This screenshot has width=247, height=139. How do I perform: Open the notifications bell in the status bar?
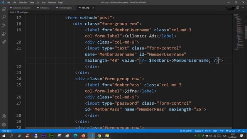pyautogui.click(x=244, y=131)
